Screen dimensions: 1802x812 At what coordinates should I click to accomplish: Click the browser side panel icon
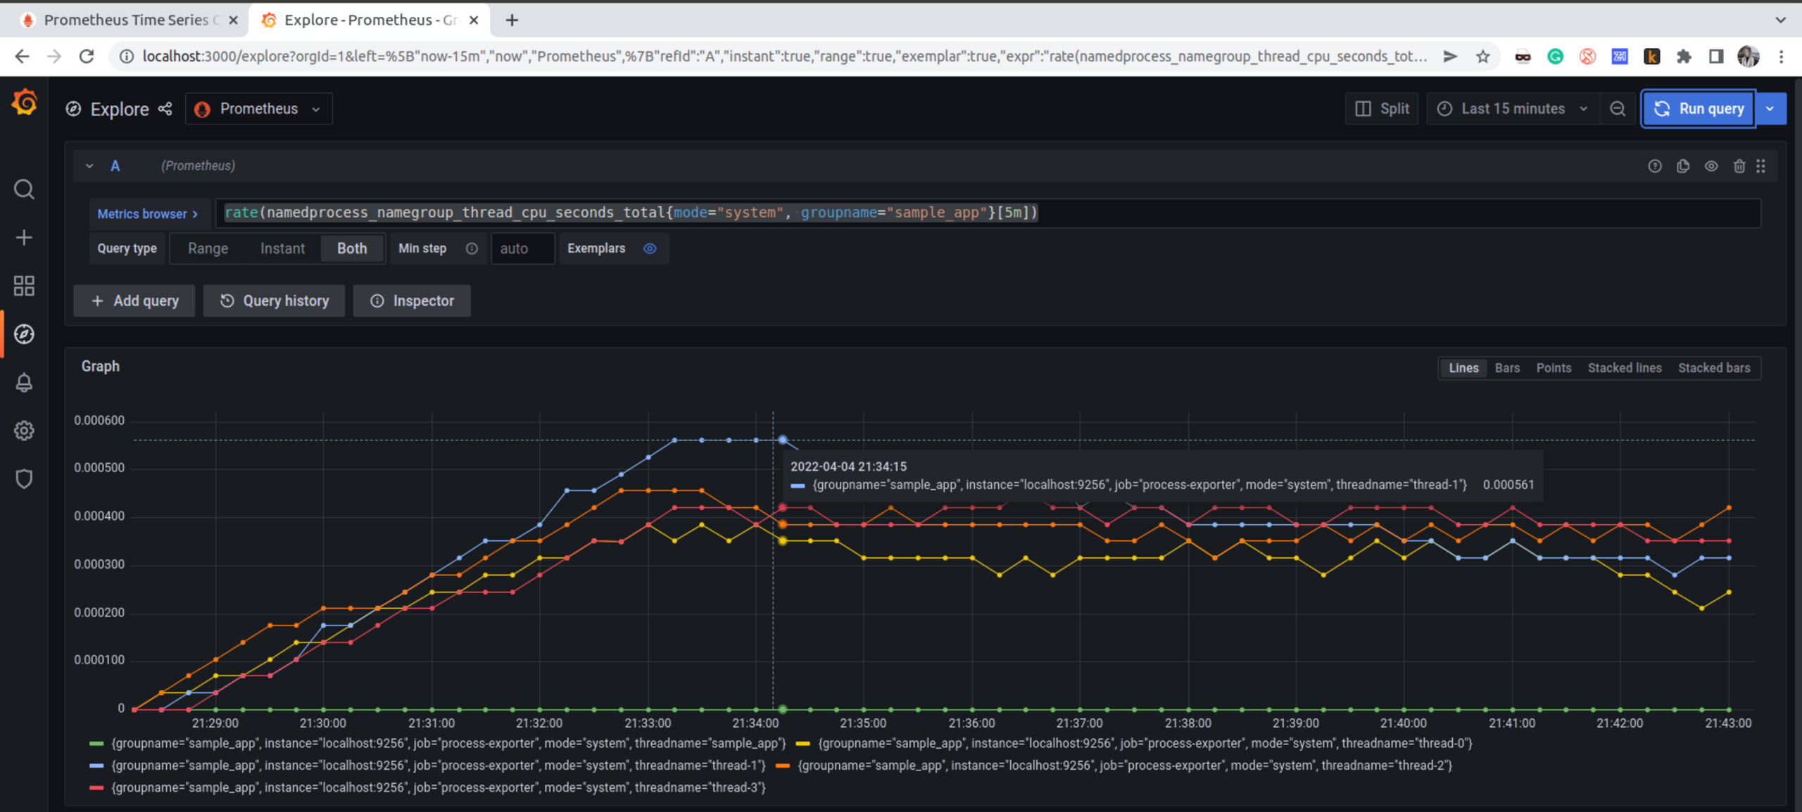pos(1716,56)
